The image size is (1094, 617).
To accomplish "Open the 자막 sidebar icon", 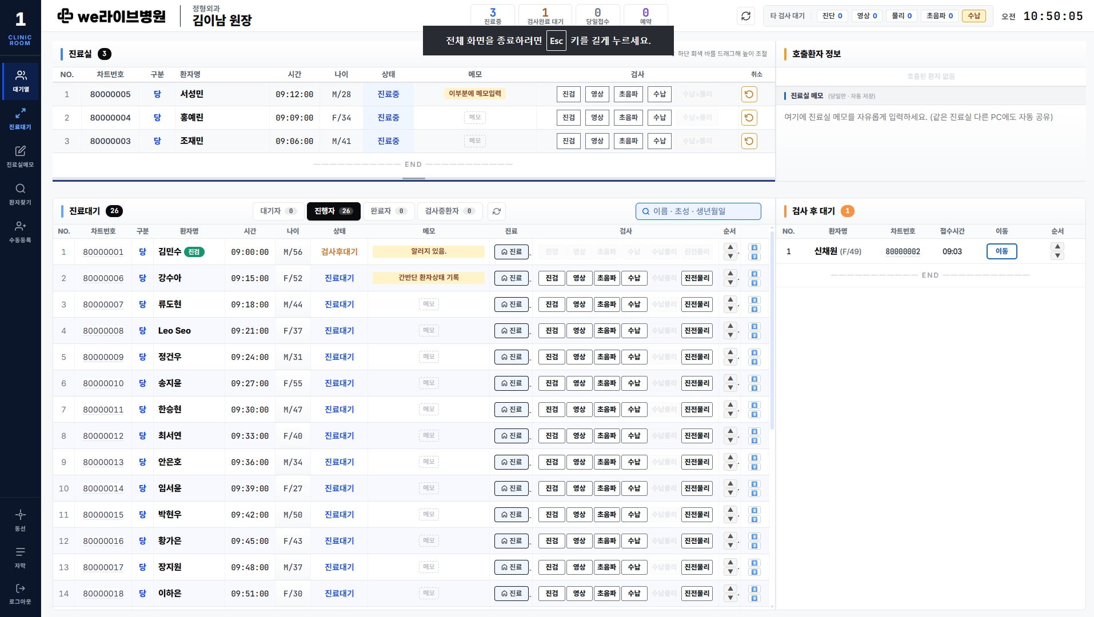I will (21, 557).
